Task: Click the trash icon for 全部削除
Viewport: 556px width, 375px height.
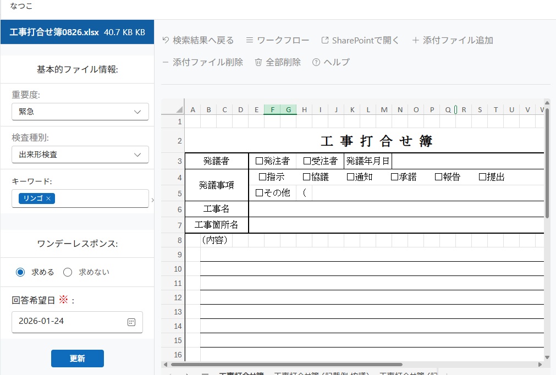Action: [x=258, y=63]
